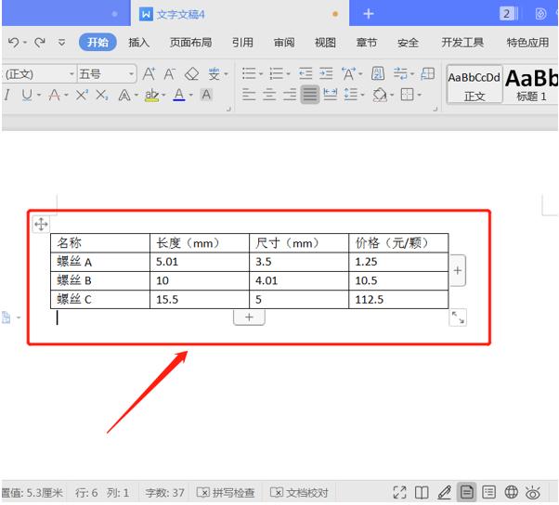Expand the font size dropdown showing 五号
Image resolution: width=559 pixels, height=505 pixels.
coord(131,73)
